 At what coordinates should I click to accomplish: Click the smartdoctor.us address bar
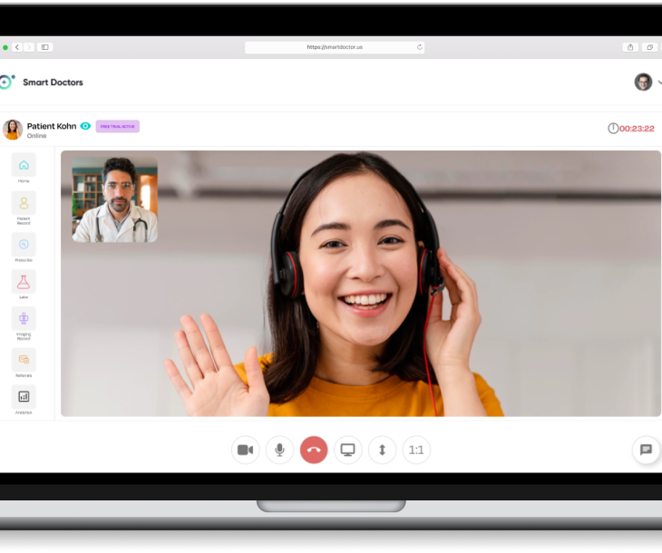click(x=334, y=47)
